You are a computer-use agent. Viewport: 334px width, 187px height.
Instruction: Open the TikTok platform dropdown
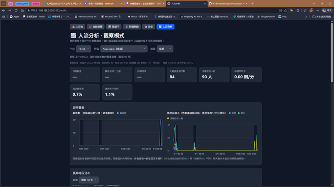[84, 49]
